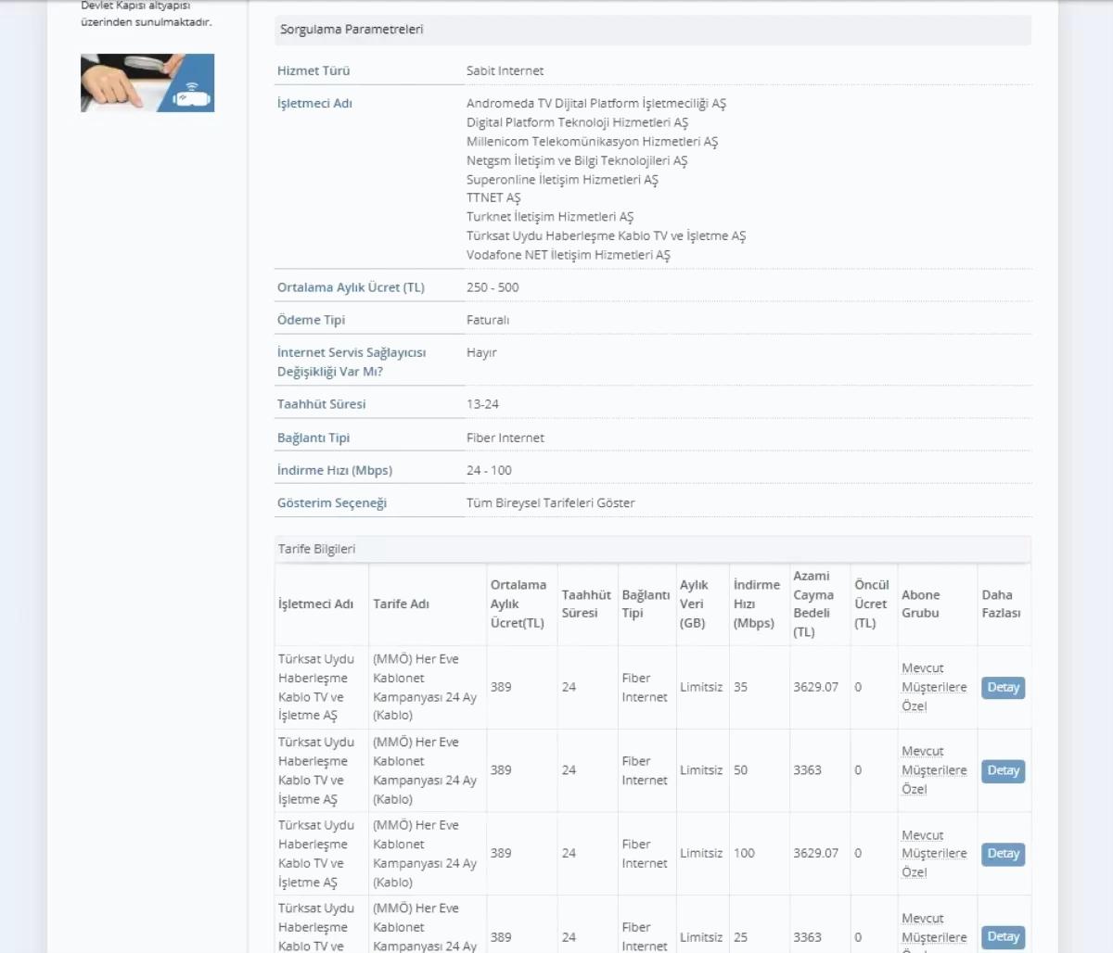Select the Sabit Internet value
Image resolution: width=1113 pixels, height=953 pixels.
[x=505, y=70]
